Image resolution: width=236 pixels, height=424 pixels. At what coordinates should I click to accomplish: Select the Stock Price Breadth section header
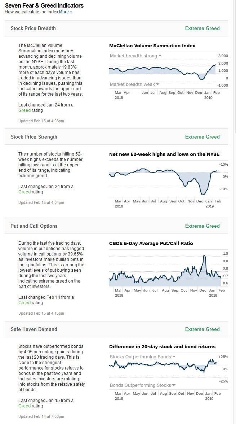pyautogui.click(x=33, y=28)
